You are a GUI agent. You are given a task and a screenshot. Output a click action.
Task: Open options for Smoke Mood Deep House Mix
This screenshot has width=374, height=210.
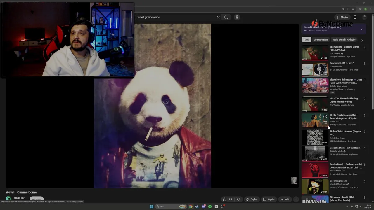(x=365, y=164)
